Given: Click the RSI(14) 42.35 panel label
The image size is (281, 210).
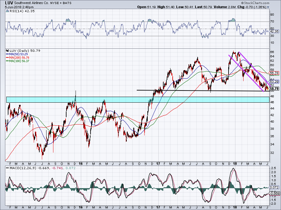Looking at the screenshot, I should [22, 11].
